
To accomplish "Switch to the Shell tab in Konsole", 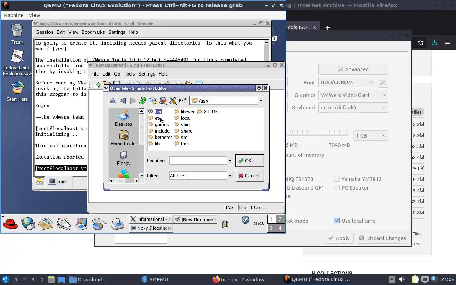I will [58, 181].
